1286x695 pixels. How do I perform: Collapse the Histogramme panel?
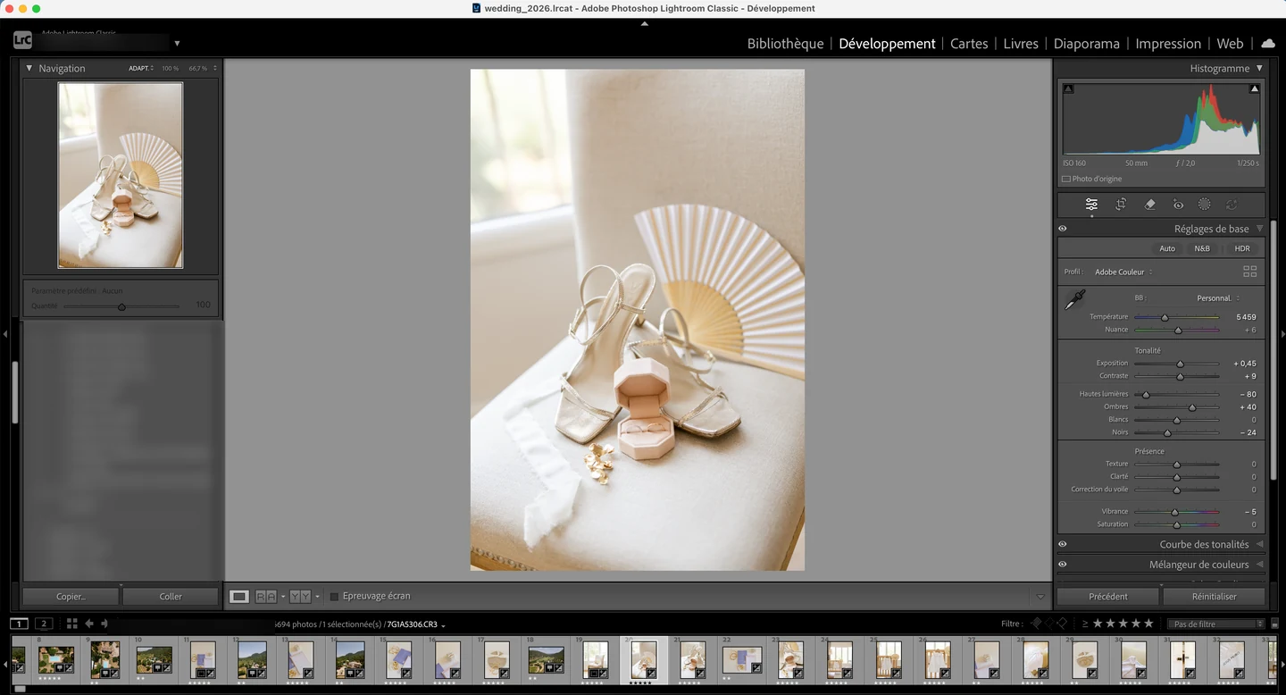(x=1259, y=68)
